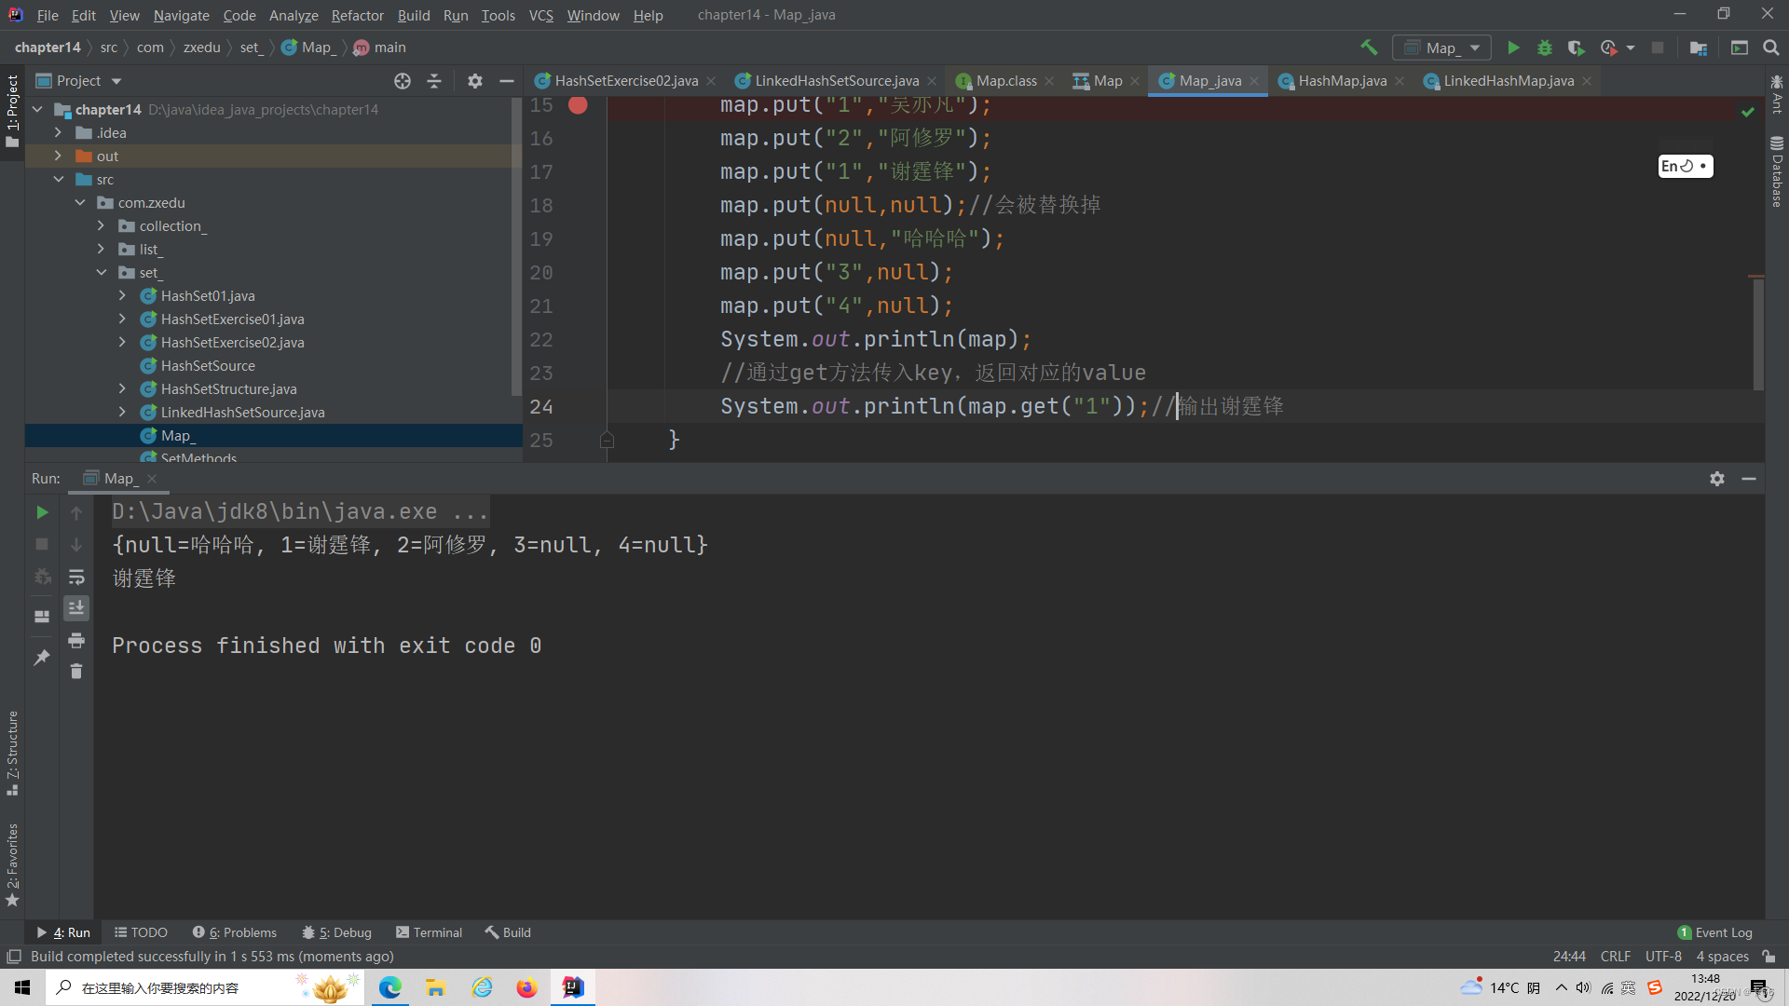Open Firefox from taskbar
The width and height of the screenshot is (1789, 1006).
point(527,987)
